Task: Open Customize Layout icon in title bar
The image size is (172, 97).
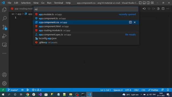Action: pyautogui.click(x=152, y=3)
